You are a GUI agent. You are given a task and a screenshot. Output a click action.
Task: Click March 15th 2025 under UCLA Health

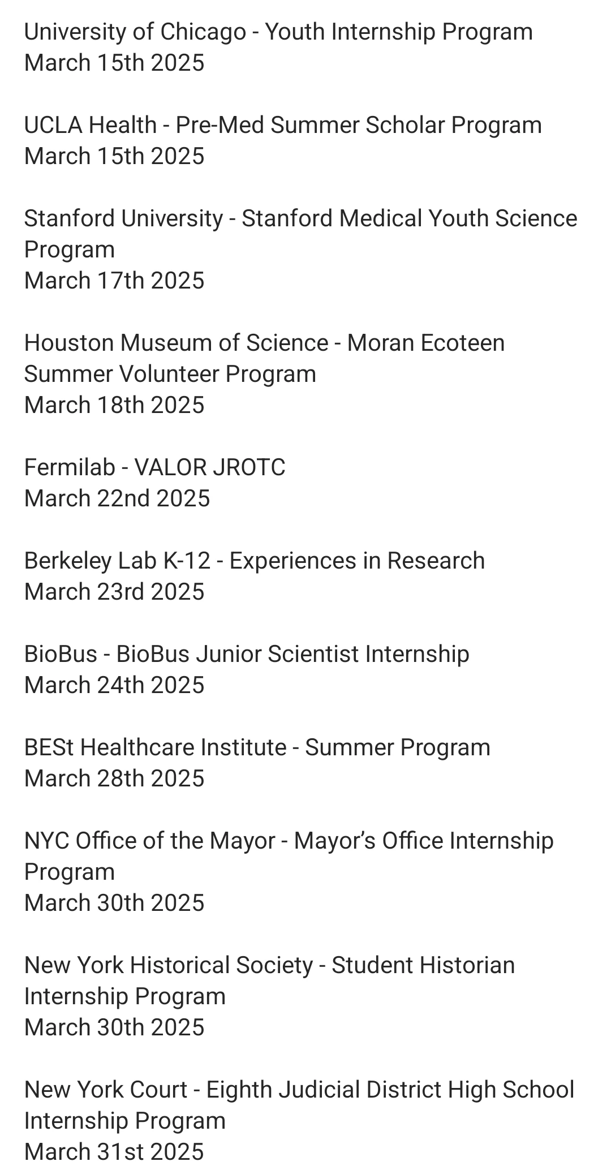pos(114,156)
